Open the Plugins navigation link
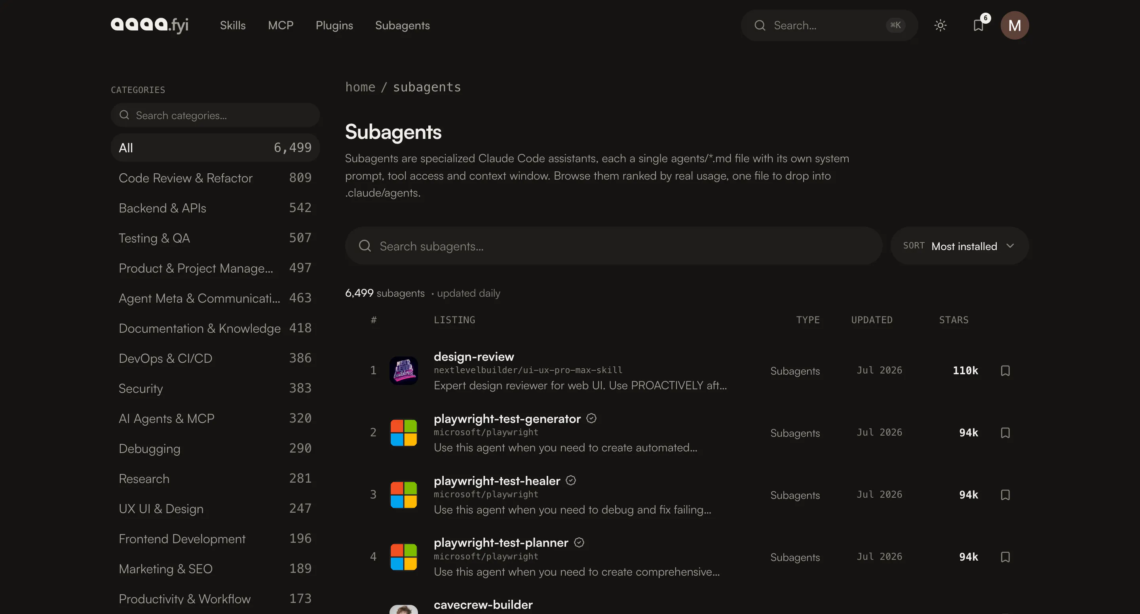The height and width of the screenshot is (614, 1140). click(334, 25)
